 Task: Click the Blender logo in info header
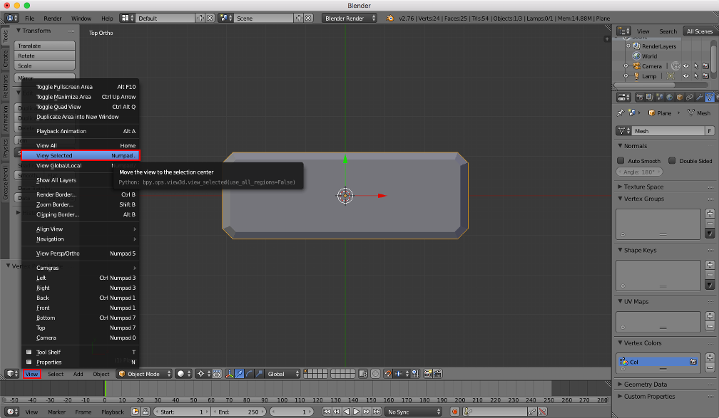point(390,19)
